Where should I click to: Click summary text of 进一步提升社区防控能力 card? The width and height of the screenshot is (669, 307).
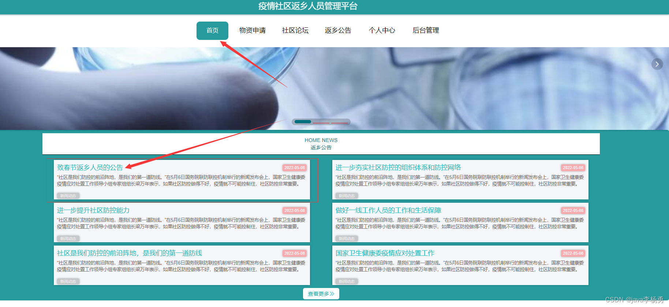(181, 223)
